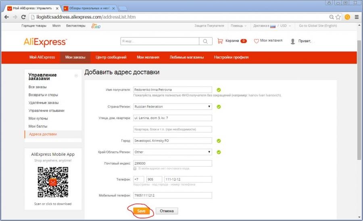Click the orange Save button
This screenshot has width=363, height=221.
pos(141,211)
